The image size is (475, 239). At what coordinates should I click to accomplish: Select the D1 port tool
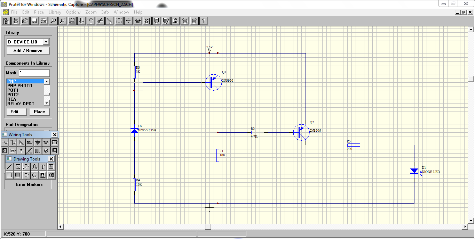(13, 150)
